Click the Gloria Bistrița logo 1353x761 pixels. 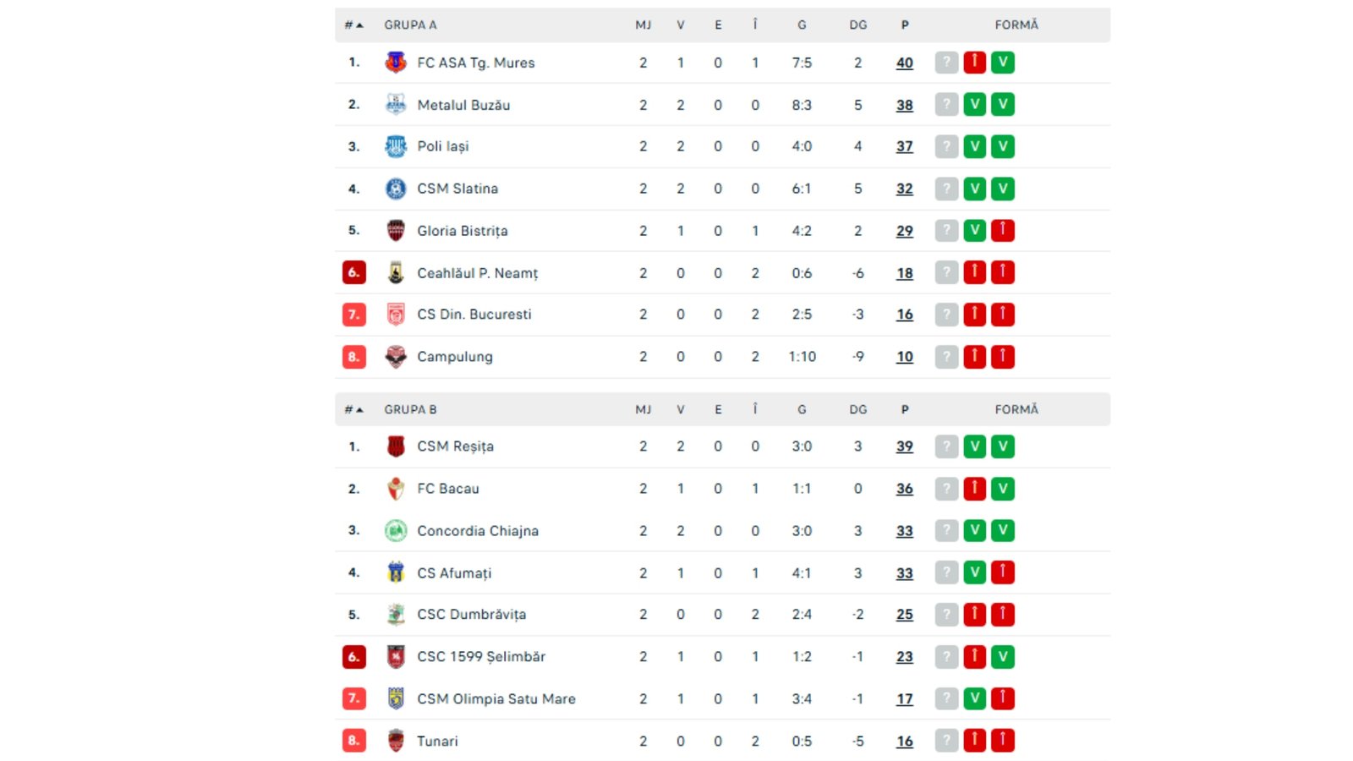394,230
